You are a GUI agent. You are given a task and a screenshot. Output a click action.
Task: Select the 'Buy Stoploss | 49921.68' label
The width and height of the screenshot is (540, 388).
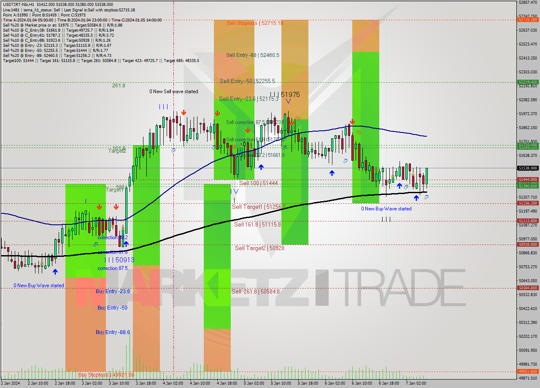tap(106, 375)
